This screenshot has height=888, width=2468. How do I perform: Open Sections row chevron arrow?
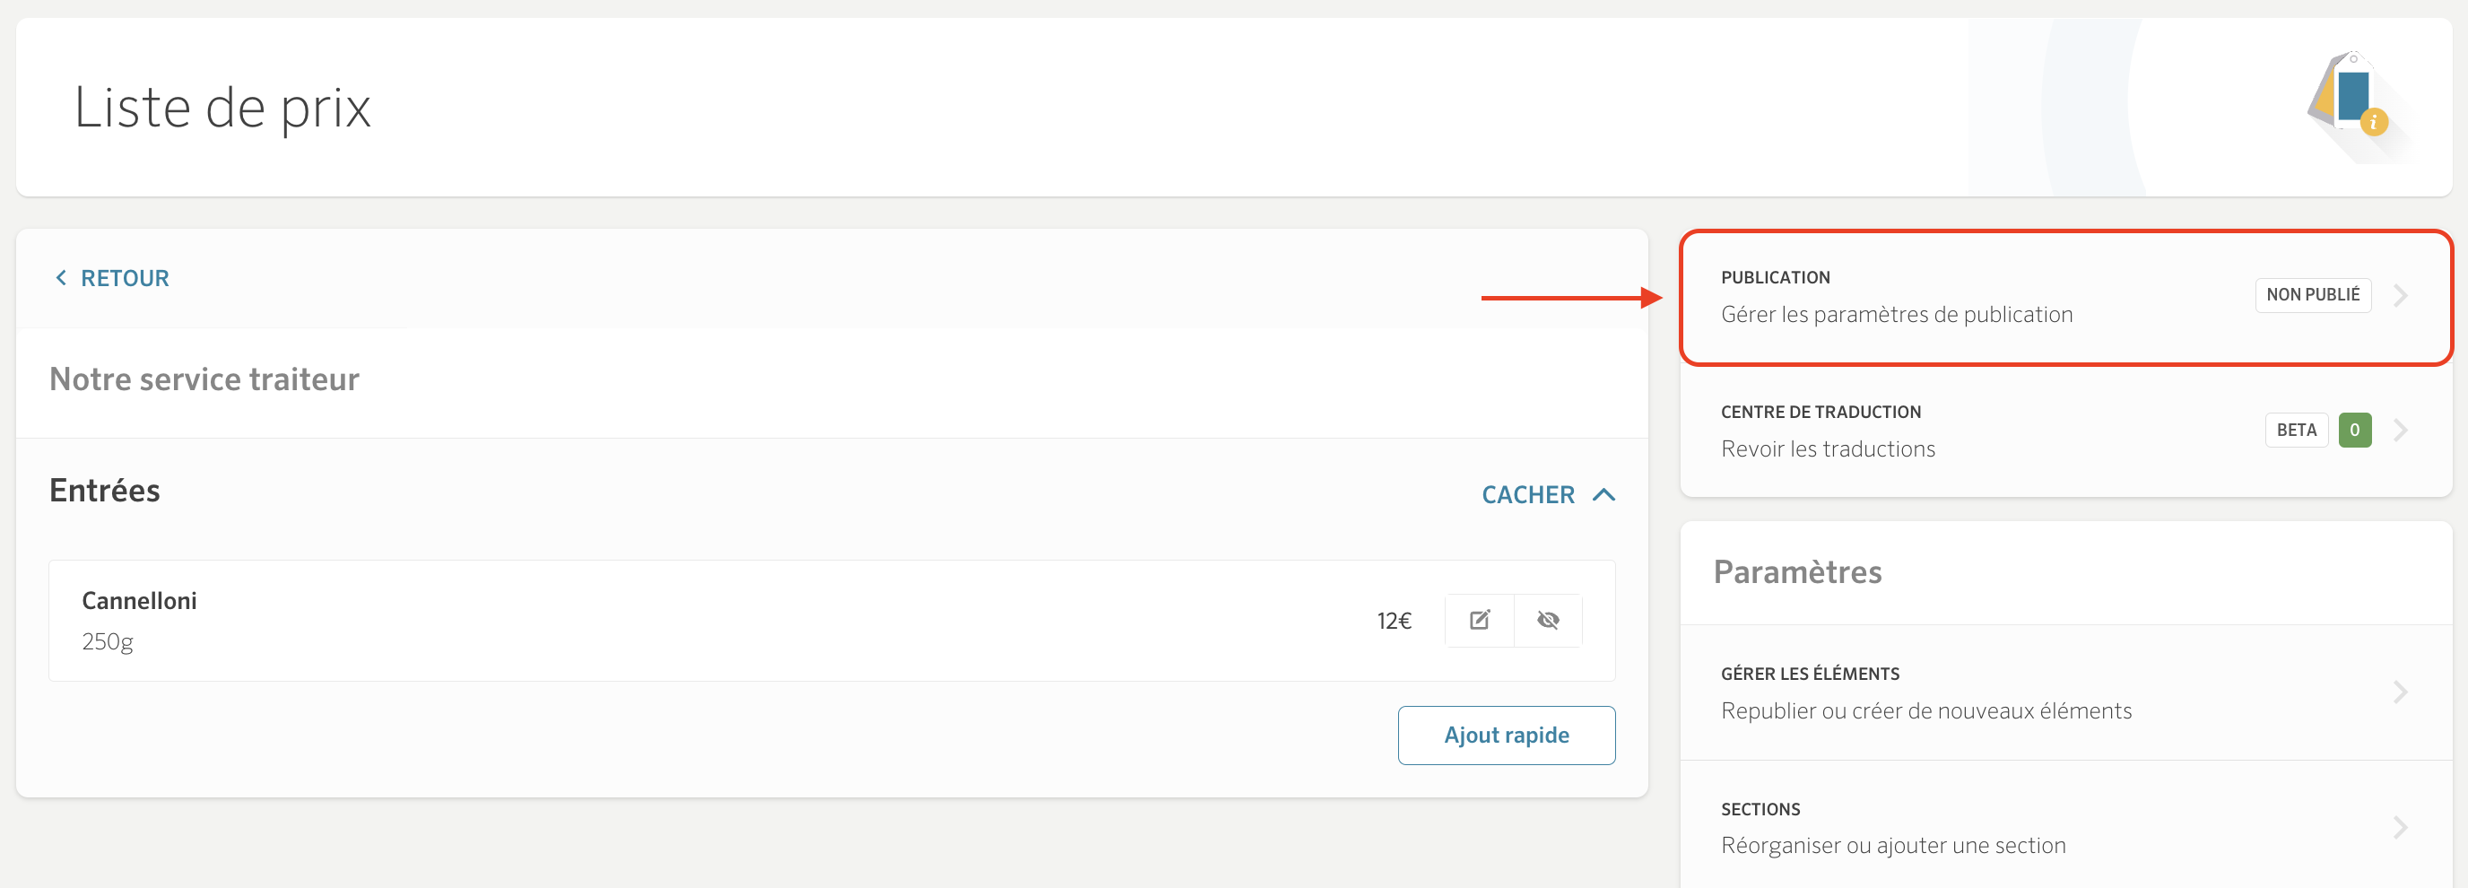[x=2400, y=827]
